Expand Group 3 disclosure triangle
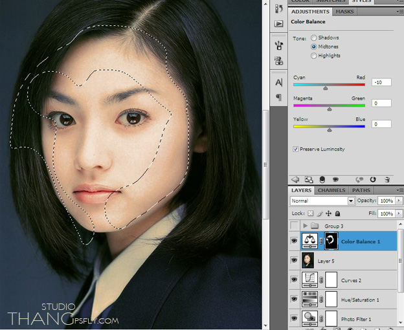 click(x=306, y=226)
